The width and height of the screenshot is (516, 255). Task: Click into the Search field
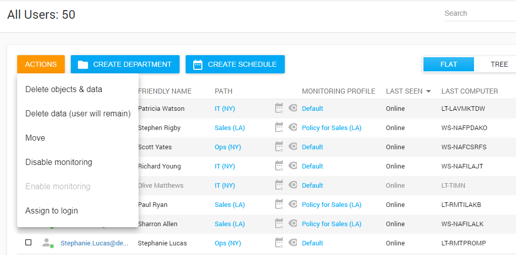coord(480,14)
